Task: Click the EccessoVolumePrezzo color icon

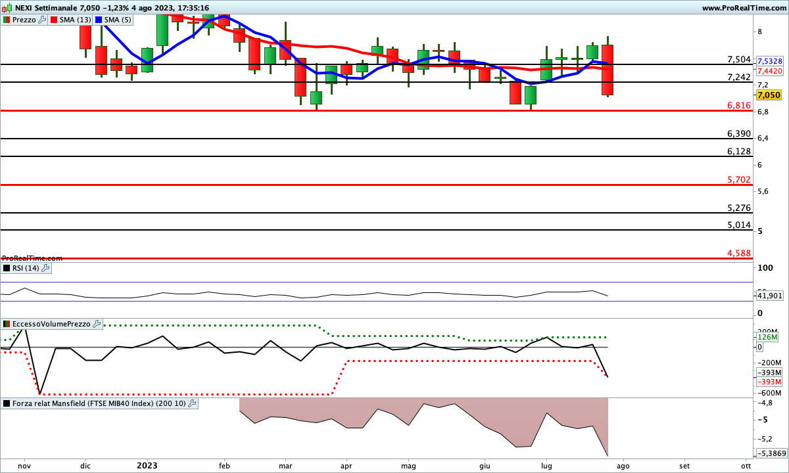Action: pyautogui.click(x=7, y=324)
